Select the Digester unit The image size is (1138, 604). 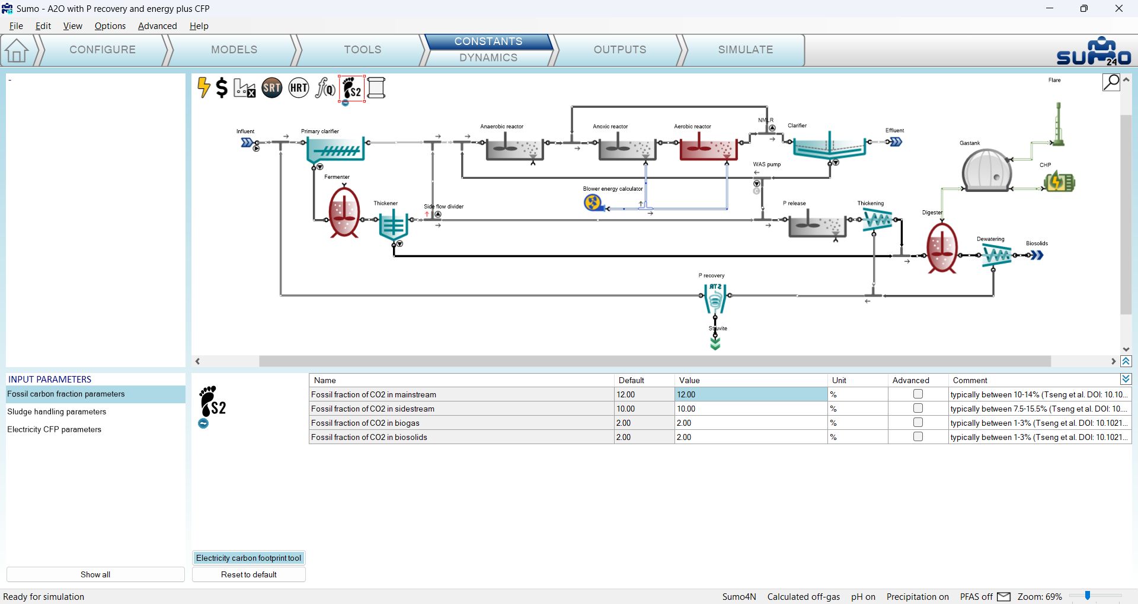point(942,247)
